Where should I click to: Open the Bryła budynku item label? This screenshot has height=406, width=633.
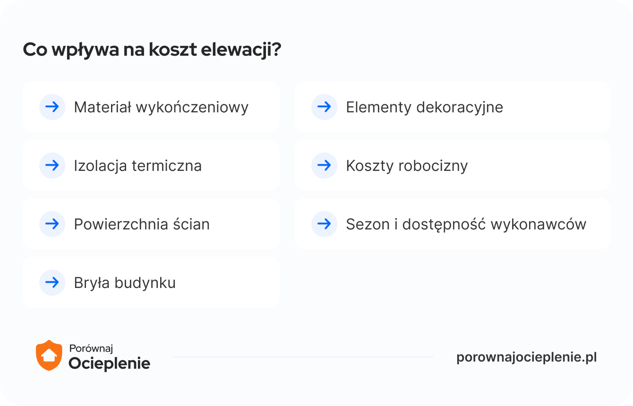coord(125,283)
